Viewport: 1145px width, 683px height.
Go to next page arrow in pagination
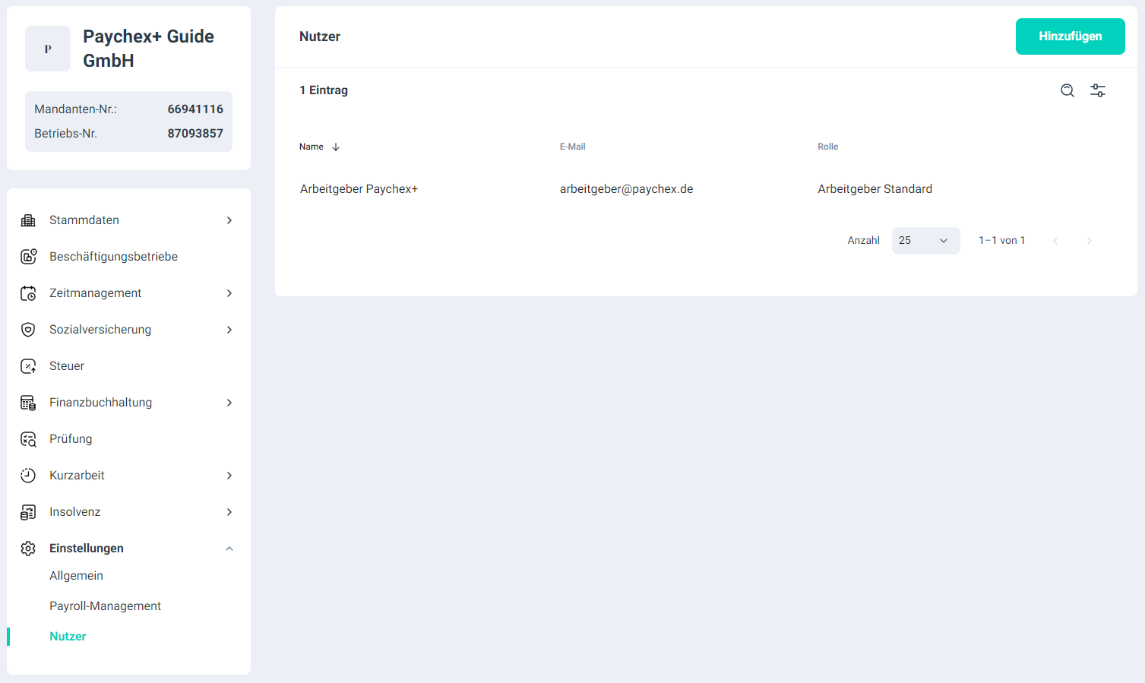pos(1090,241)
